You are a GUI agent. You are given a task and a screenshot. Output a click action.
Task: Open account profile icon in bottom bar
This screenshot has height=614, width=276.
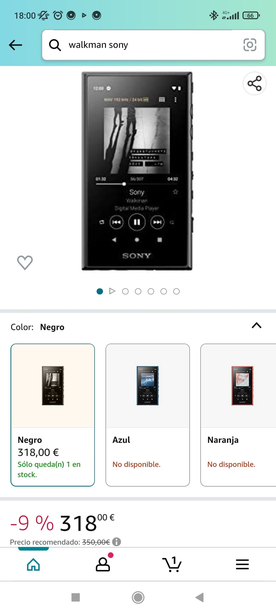pos(103,564)
